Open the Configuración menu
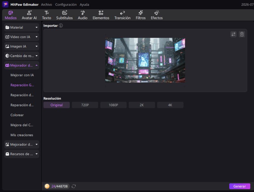 [x=66, y=4]
